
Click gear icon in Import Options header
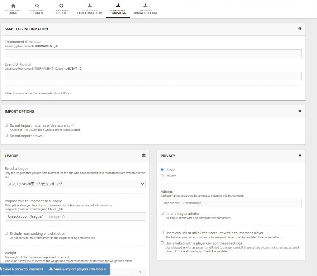(300, 111)
